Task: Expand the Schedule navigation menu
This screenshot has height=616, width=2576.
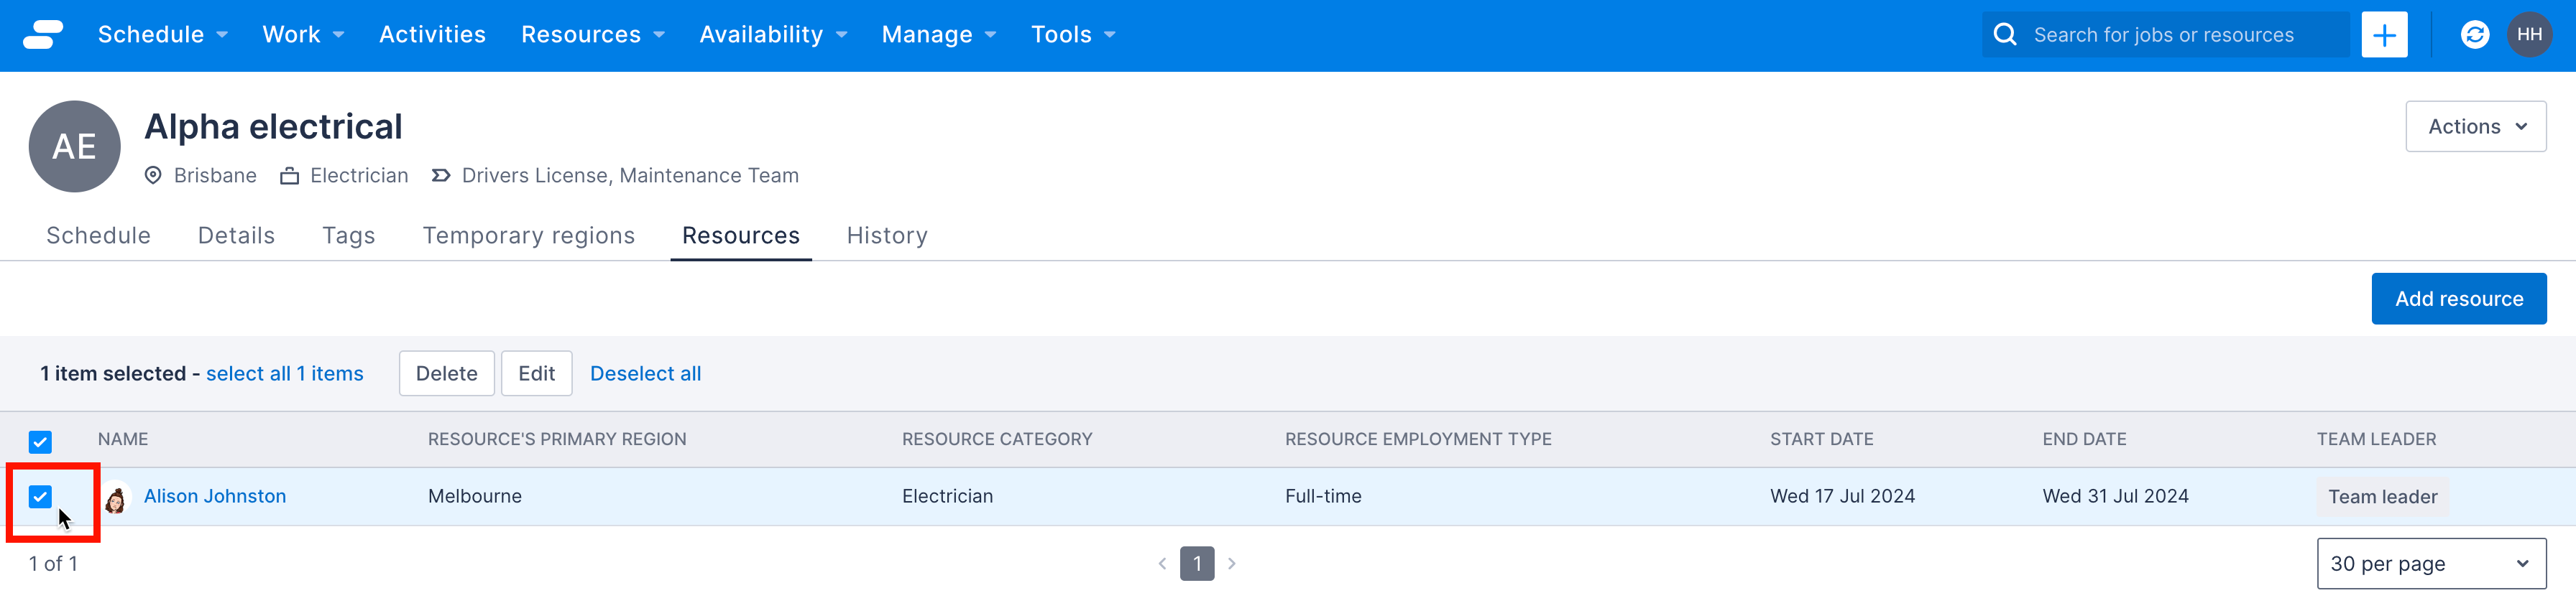Action: (162, 35)
